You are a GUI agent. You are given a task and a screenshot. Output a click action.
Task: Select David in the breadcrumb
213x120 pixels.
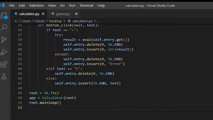(40, 21)
